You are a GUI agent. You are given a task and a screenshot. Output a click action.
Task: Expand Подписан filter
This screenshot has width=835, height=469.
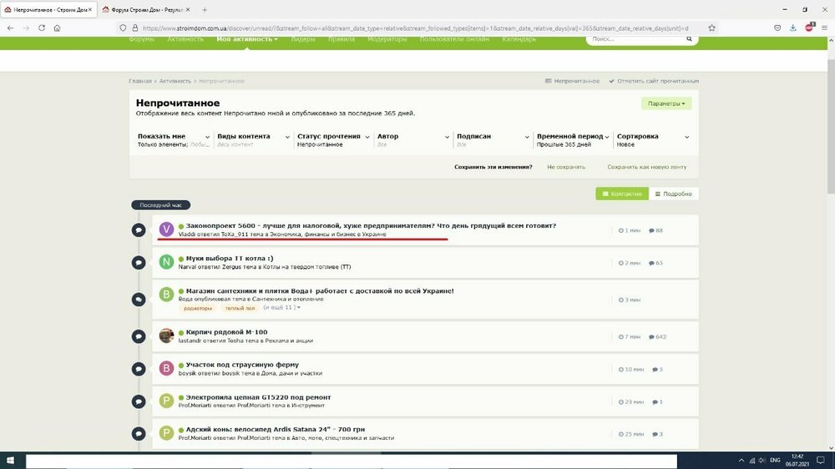(493, 139)
